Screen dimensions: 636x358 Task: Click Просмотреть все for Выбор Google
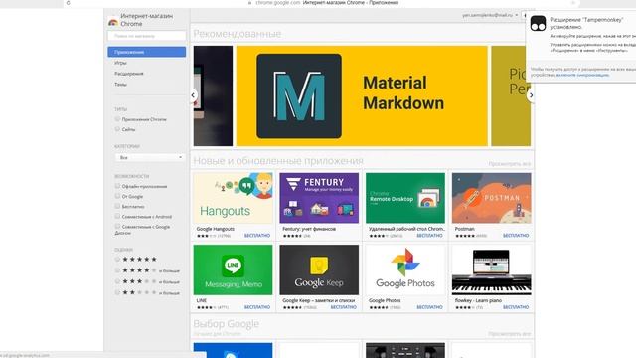pyautogui.click(x=510, y=334)
